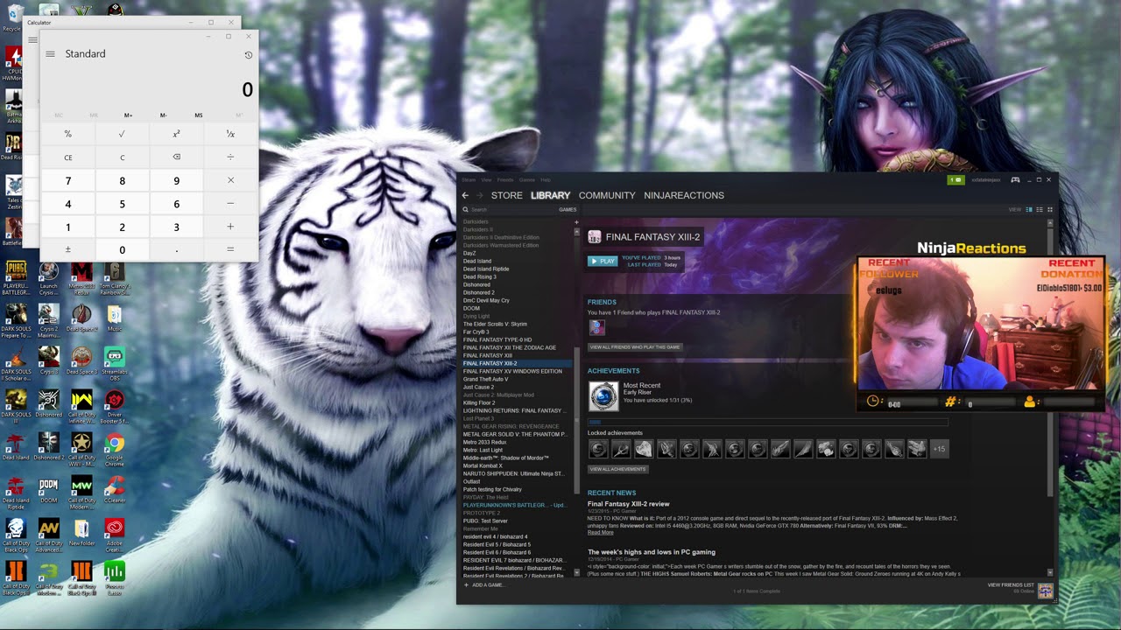
Task: Click the plus icon above games list scrollbar
Action: coord(576,222)
